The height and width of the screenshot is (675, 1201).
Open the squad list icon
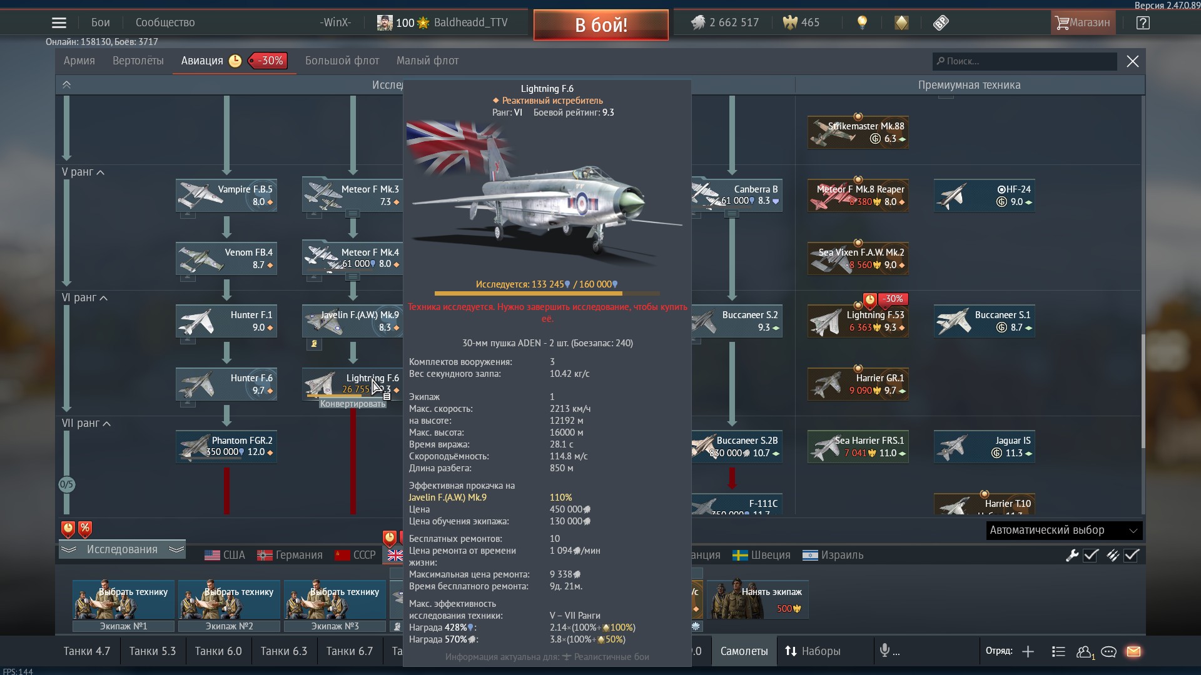pos(1058,651)
